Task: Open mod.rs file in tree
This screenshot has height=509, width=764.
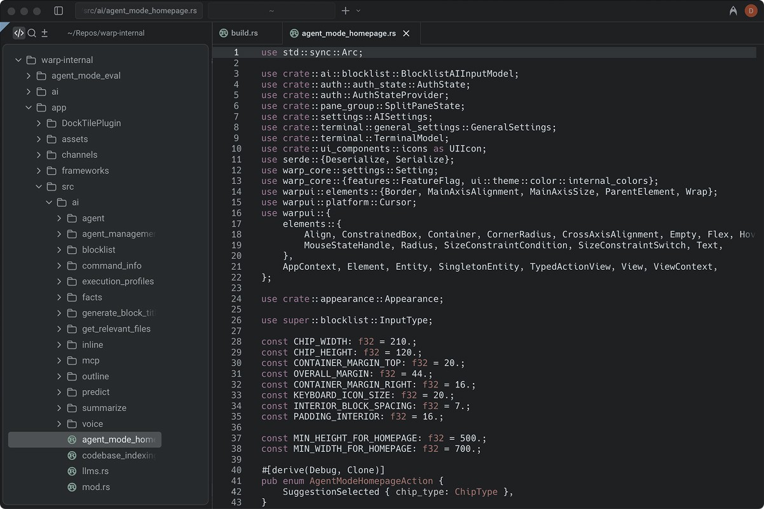Action: pos(95,487)
